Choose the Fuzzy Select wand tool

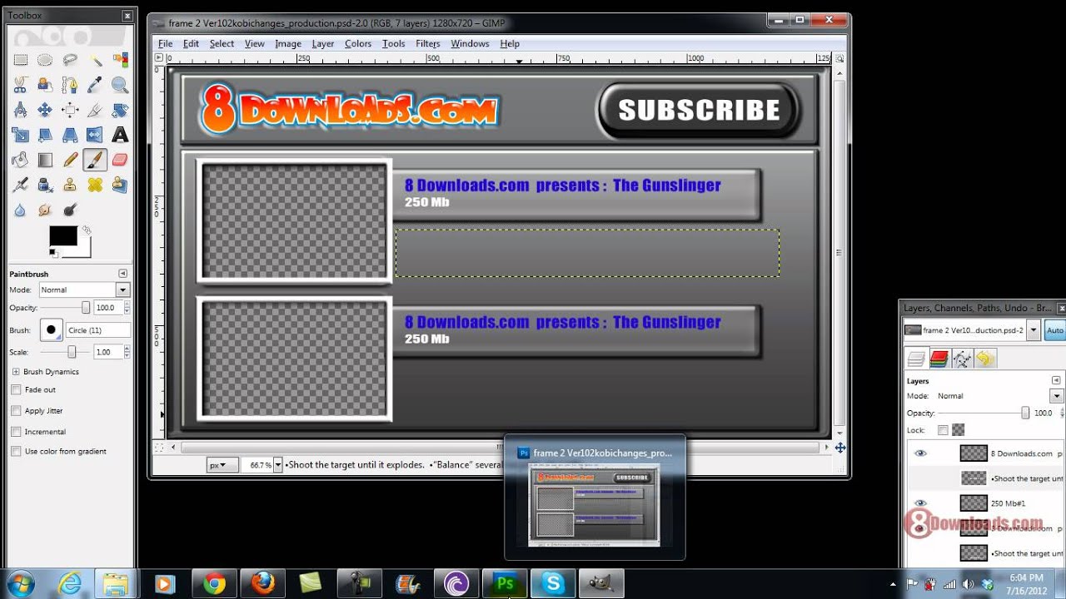pos(95,60)
